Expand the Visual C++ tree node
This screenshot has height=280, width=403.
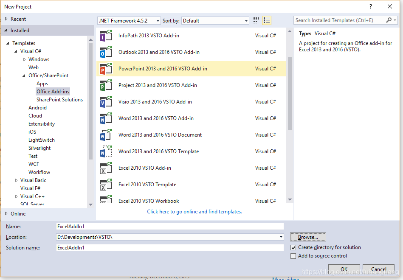click(16, 196)
